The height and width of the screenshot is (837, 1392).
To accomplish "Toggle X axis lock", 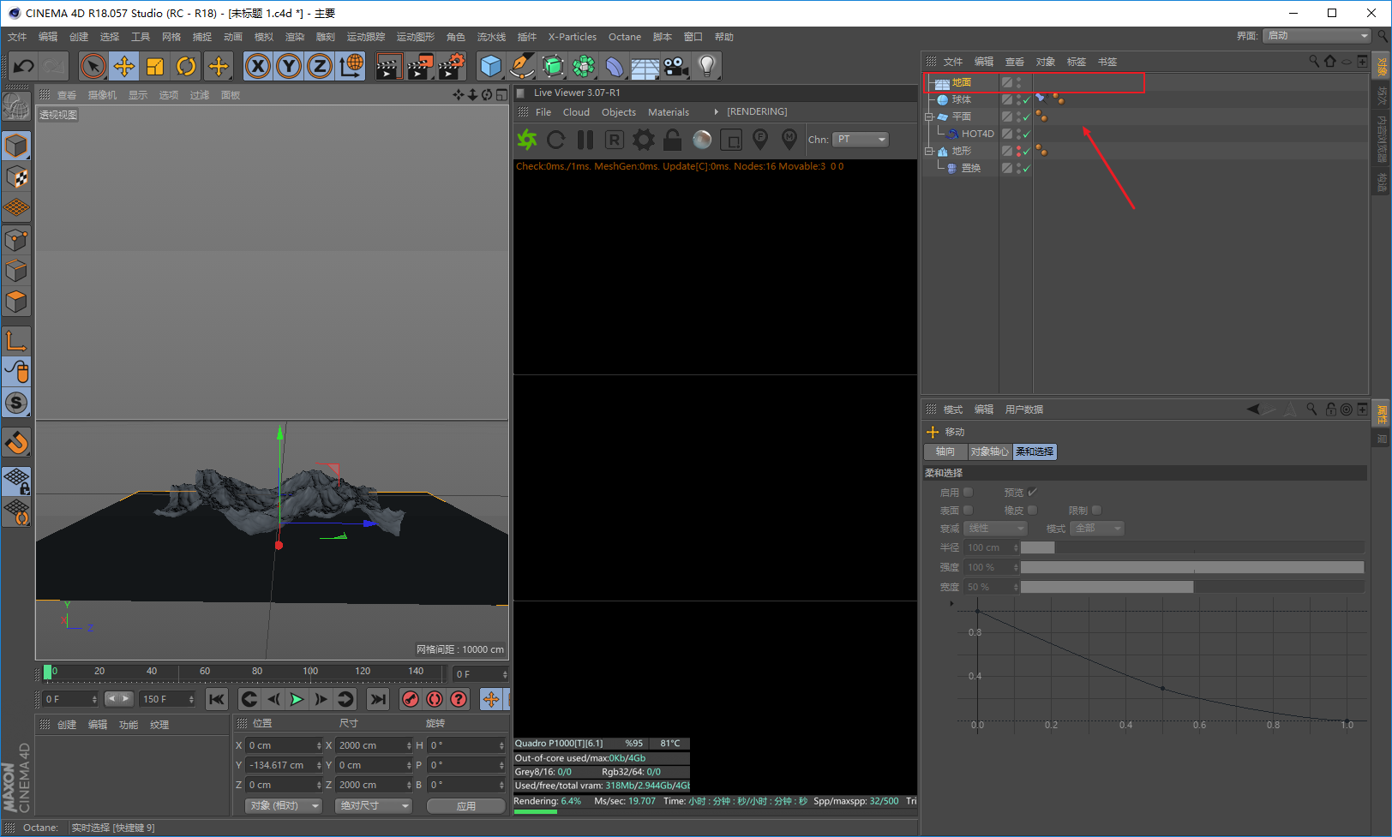I will click(x=258, y=66).
